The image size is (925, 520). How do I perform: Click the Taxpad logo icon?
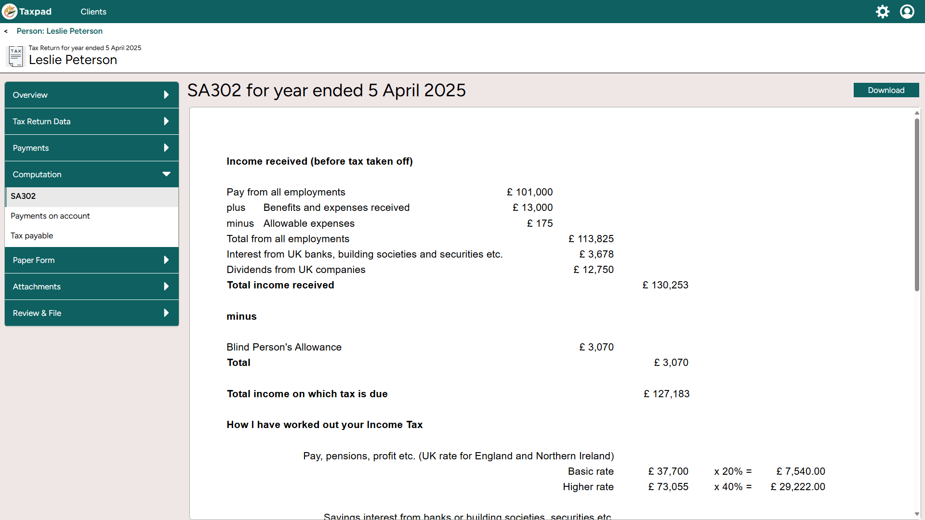click(10, 12)
